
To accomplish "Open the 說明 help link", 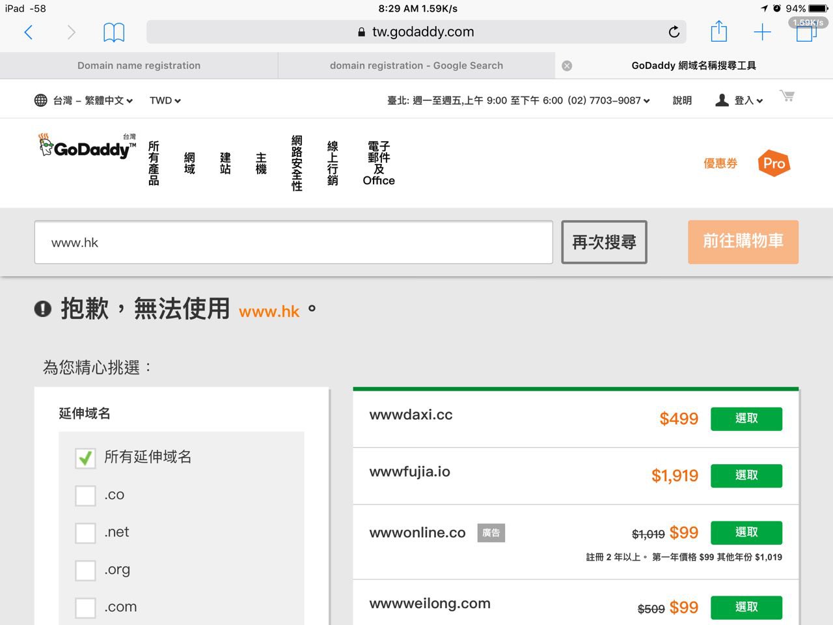I will (x=682, y=100).
